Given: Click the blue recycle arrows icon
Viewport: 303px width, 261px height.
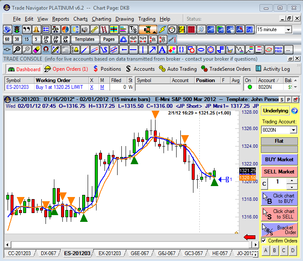Looking at the screenshot, I should click(123, 40).
